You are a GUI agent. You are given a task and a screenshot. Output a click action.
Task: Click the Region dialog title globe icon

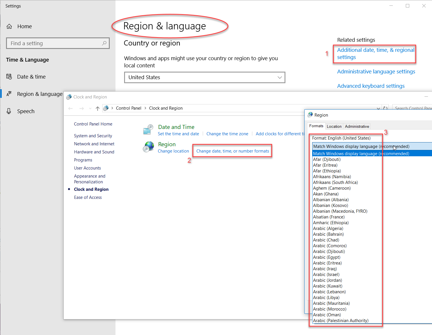[x=310, y=115]
